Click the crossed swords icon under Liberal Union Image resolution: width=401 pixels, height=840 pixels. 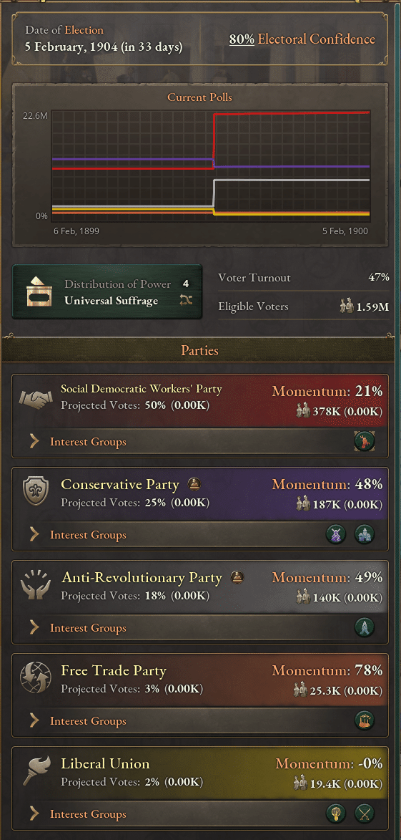tap(365, 814)
